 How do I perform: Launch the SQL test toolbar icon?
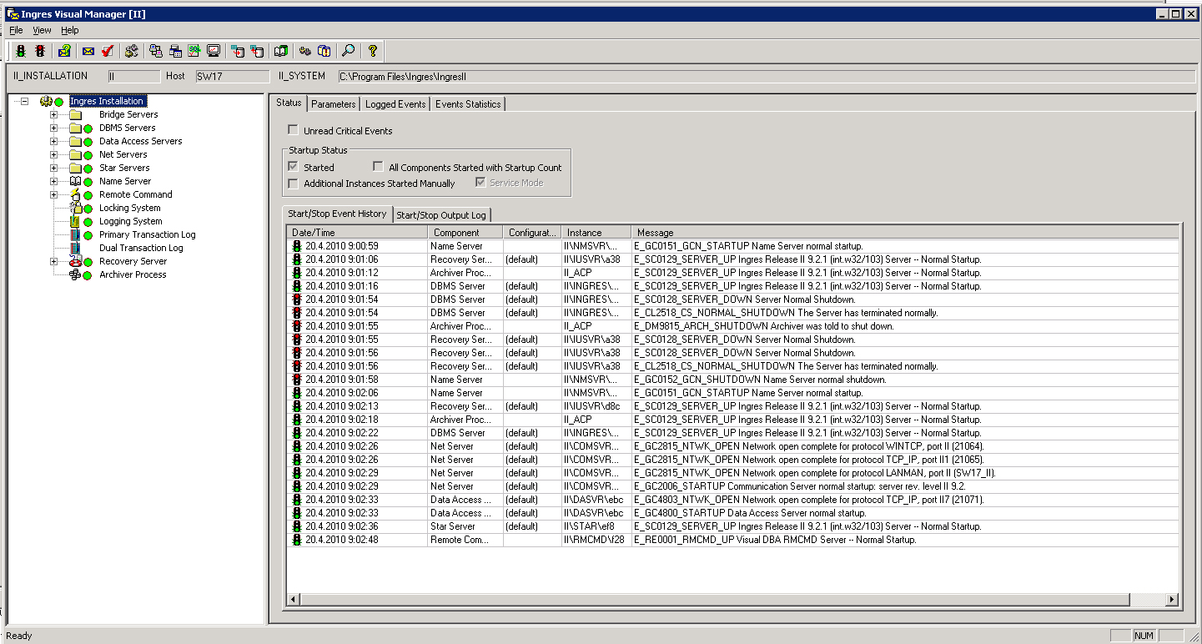click(194, 51)
